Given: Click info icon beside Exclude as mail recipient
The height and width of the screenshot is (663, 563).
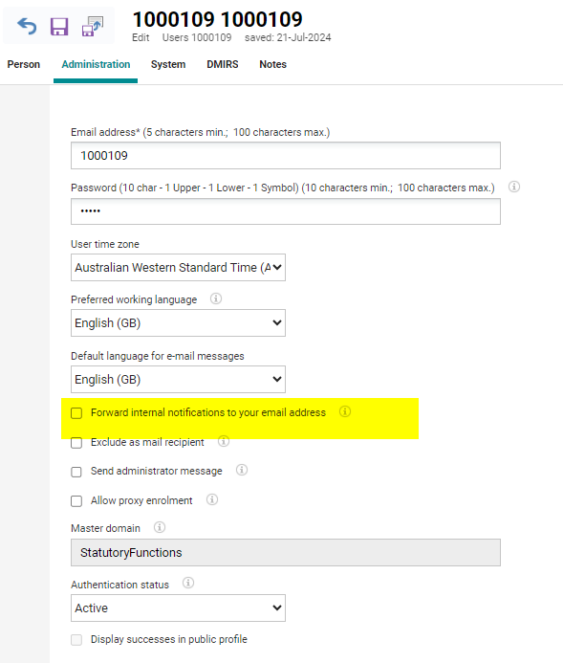Looking at the screenshot, I should tap(224, 441).
